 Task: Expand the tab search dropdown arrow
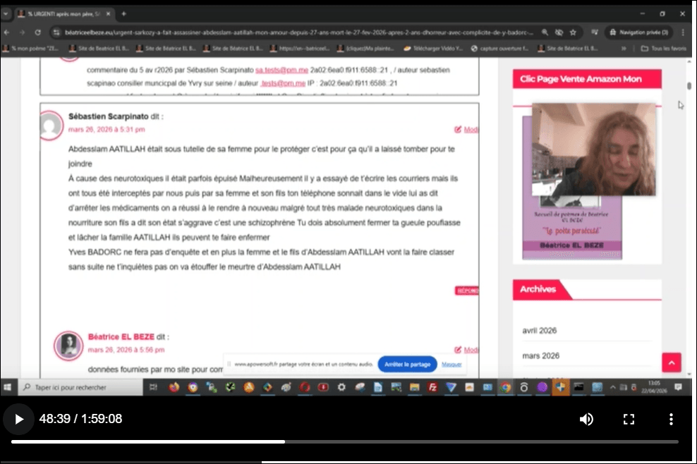point(6,14)
